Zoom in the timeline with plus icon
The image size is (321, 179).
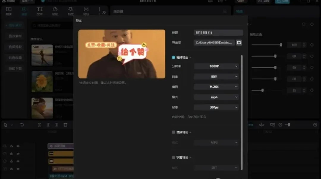point(315,125)
